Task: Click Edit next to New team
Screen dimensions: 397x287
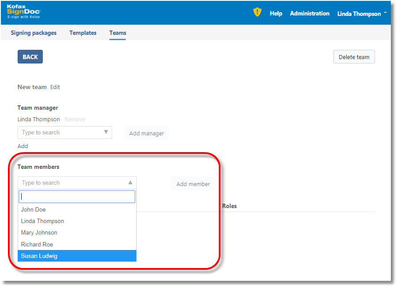Action: (55, 87)
